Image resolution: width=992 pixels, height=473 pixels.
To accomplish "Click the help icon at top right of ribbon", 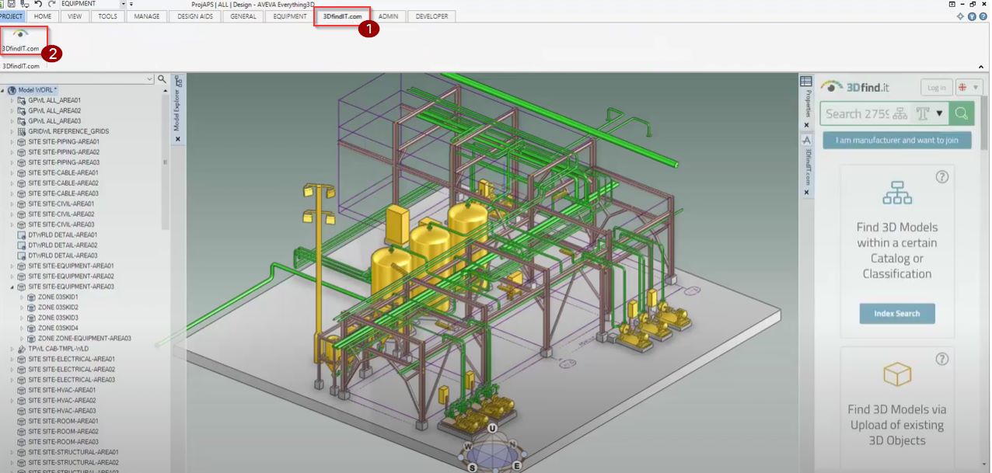I will pos(983,16).
